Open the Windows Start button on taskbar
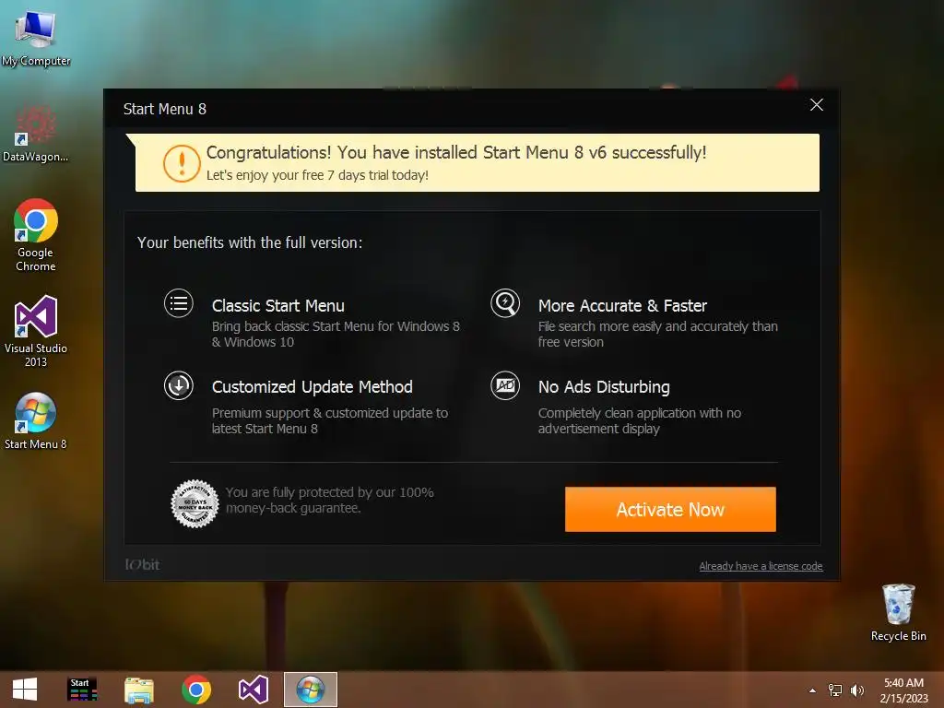The width and height of the screenshot is (944, 708). coord(25,690)
